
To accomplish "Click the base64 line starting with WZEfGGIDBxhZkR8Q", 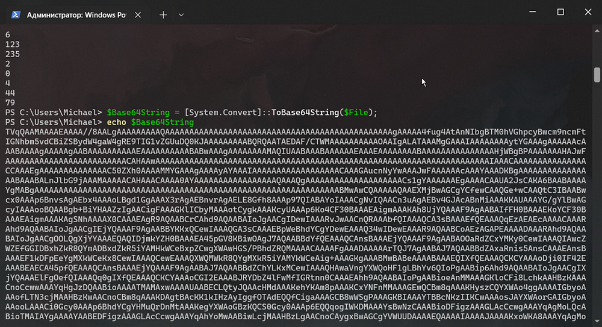I will (x=296, y=248).
